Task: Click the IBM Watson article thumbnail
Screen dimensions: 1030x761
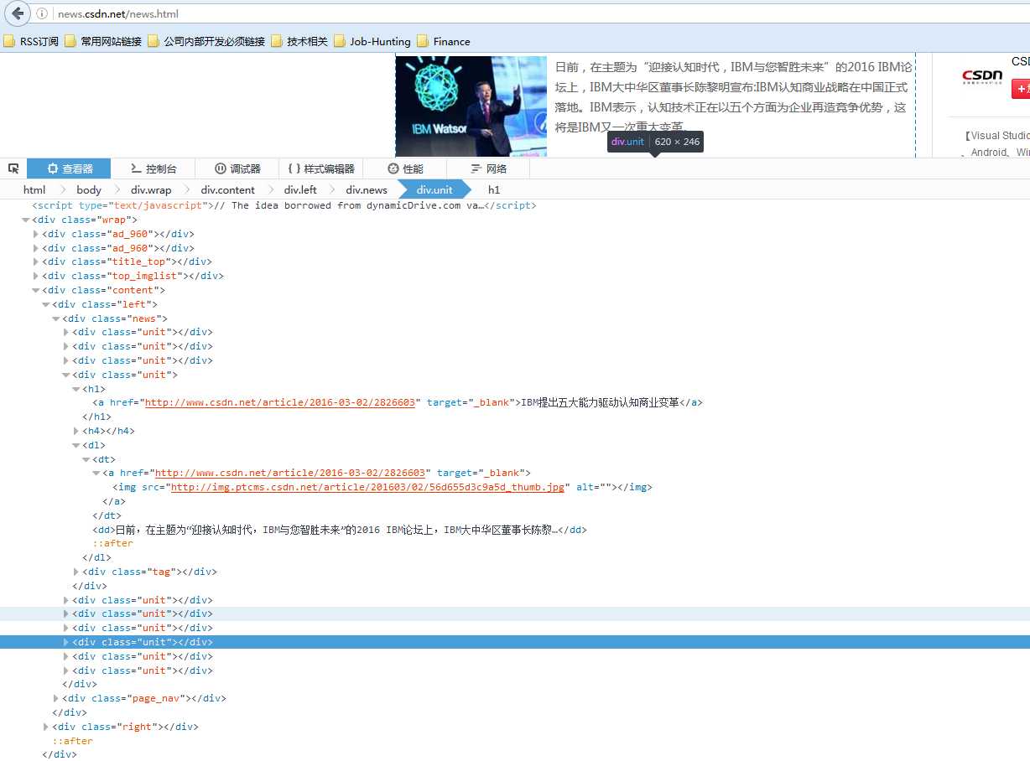Action: pos(471,106)
